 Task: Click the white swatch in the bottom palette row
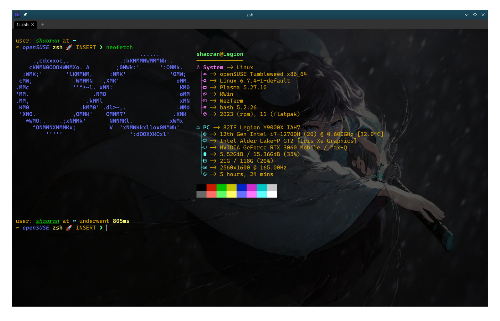[272, 194]
